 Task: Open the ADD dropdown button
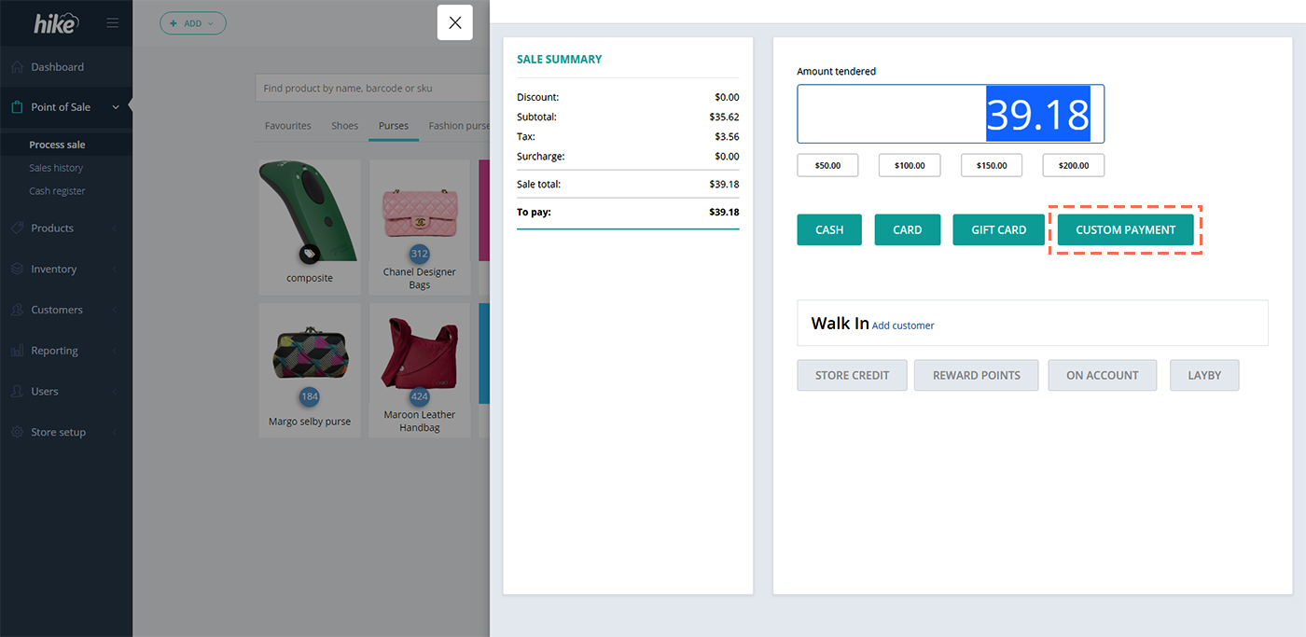pos(193,23)
